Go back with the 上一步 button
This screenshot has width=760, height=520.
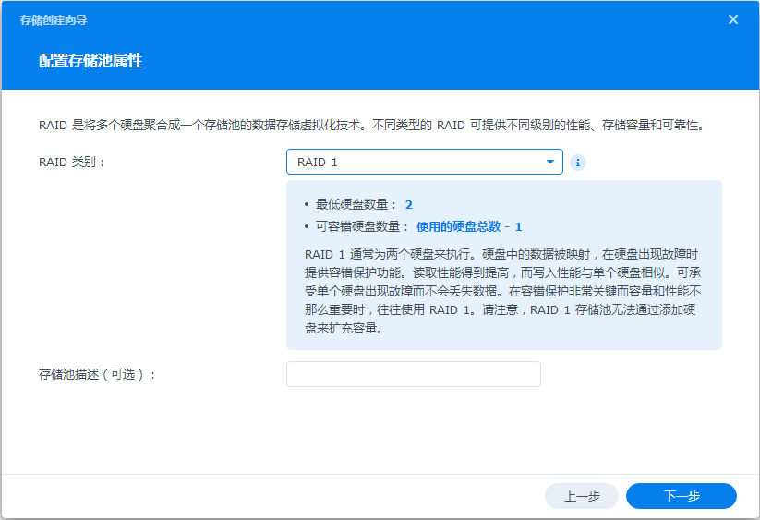pos(582,496)
